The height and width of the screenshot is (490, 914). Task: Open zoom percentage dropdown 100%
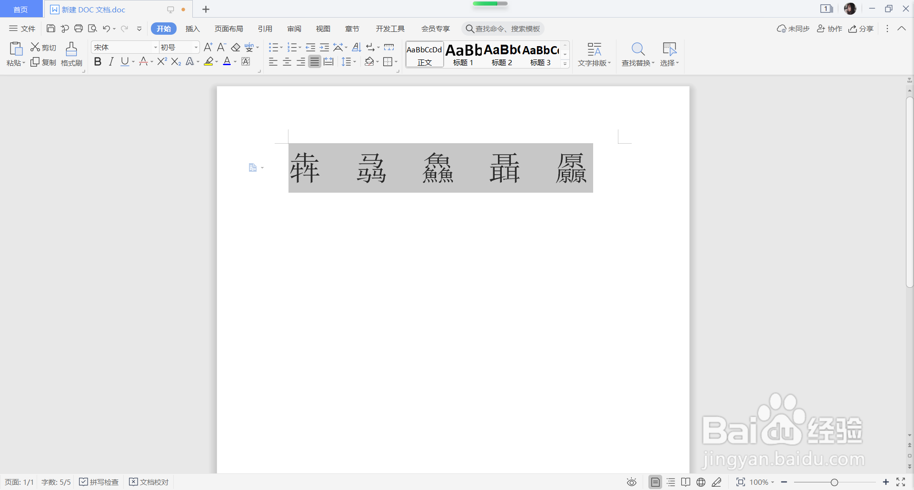point(762,482)
